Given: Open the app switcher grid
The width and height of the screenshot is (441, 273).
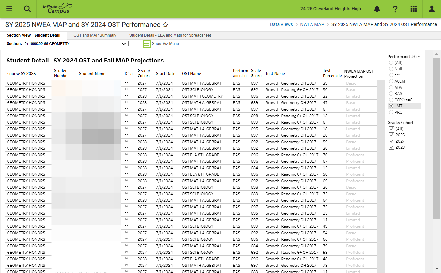Looking at the screenshot, I should click(x=414, y=9).
